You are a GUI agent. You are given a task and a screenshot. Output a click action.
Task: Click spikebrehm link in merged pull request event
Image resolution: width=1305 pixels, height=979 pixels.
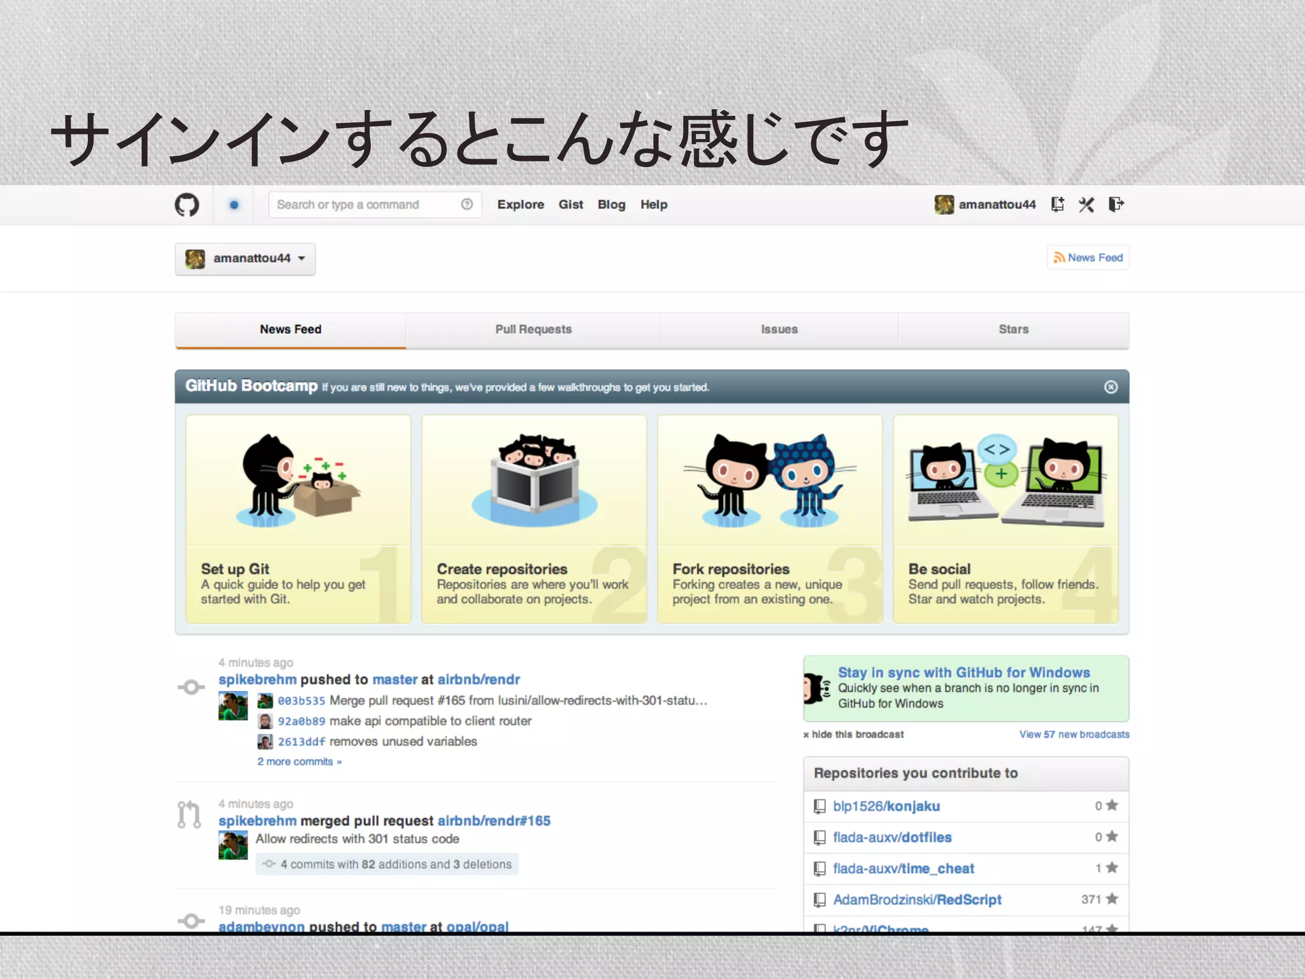[x=257, y=821]
